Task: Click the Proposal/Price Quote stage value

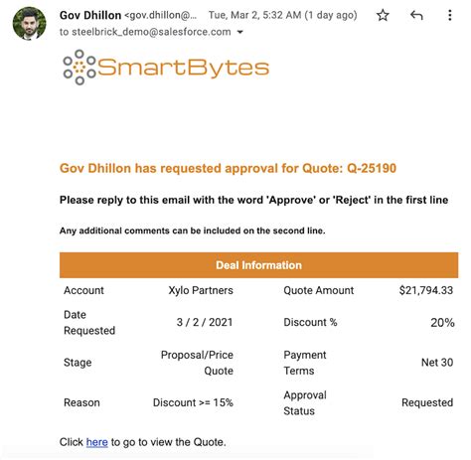Action: [x=197, y=363]
